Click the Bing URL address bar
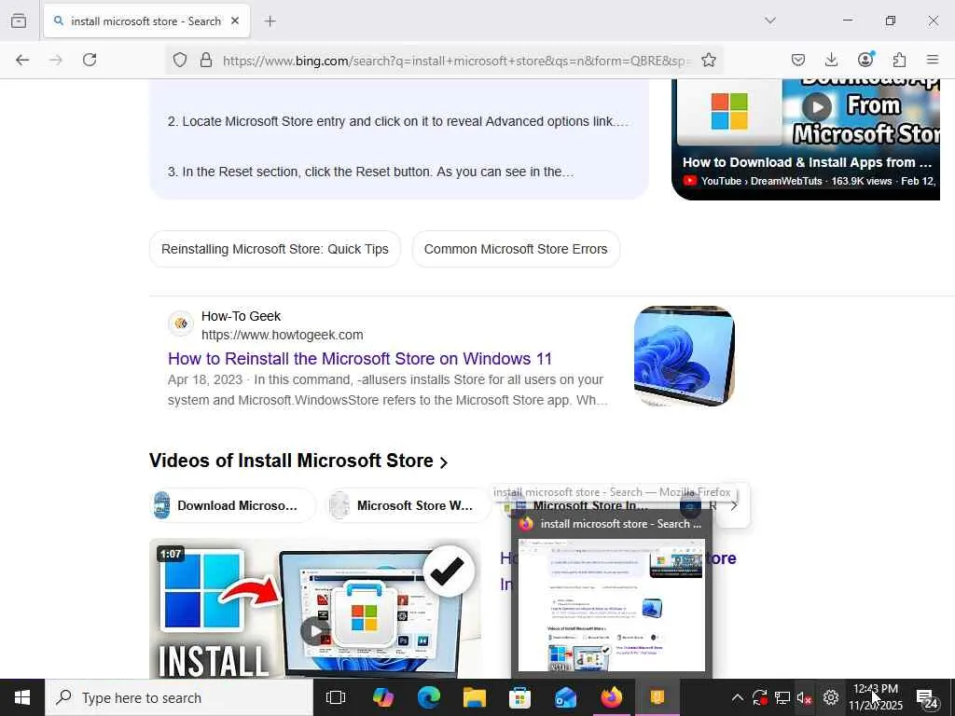955x716 pixels. click(457, 61)
